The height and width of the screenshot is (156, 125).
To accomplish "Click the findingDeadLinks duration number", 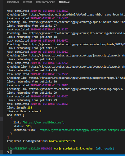I will [62, 141].
